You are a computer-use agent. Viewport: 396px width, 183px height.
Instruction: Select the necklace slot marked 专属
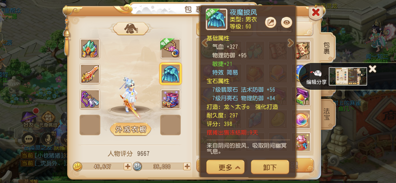170,49
